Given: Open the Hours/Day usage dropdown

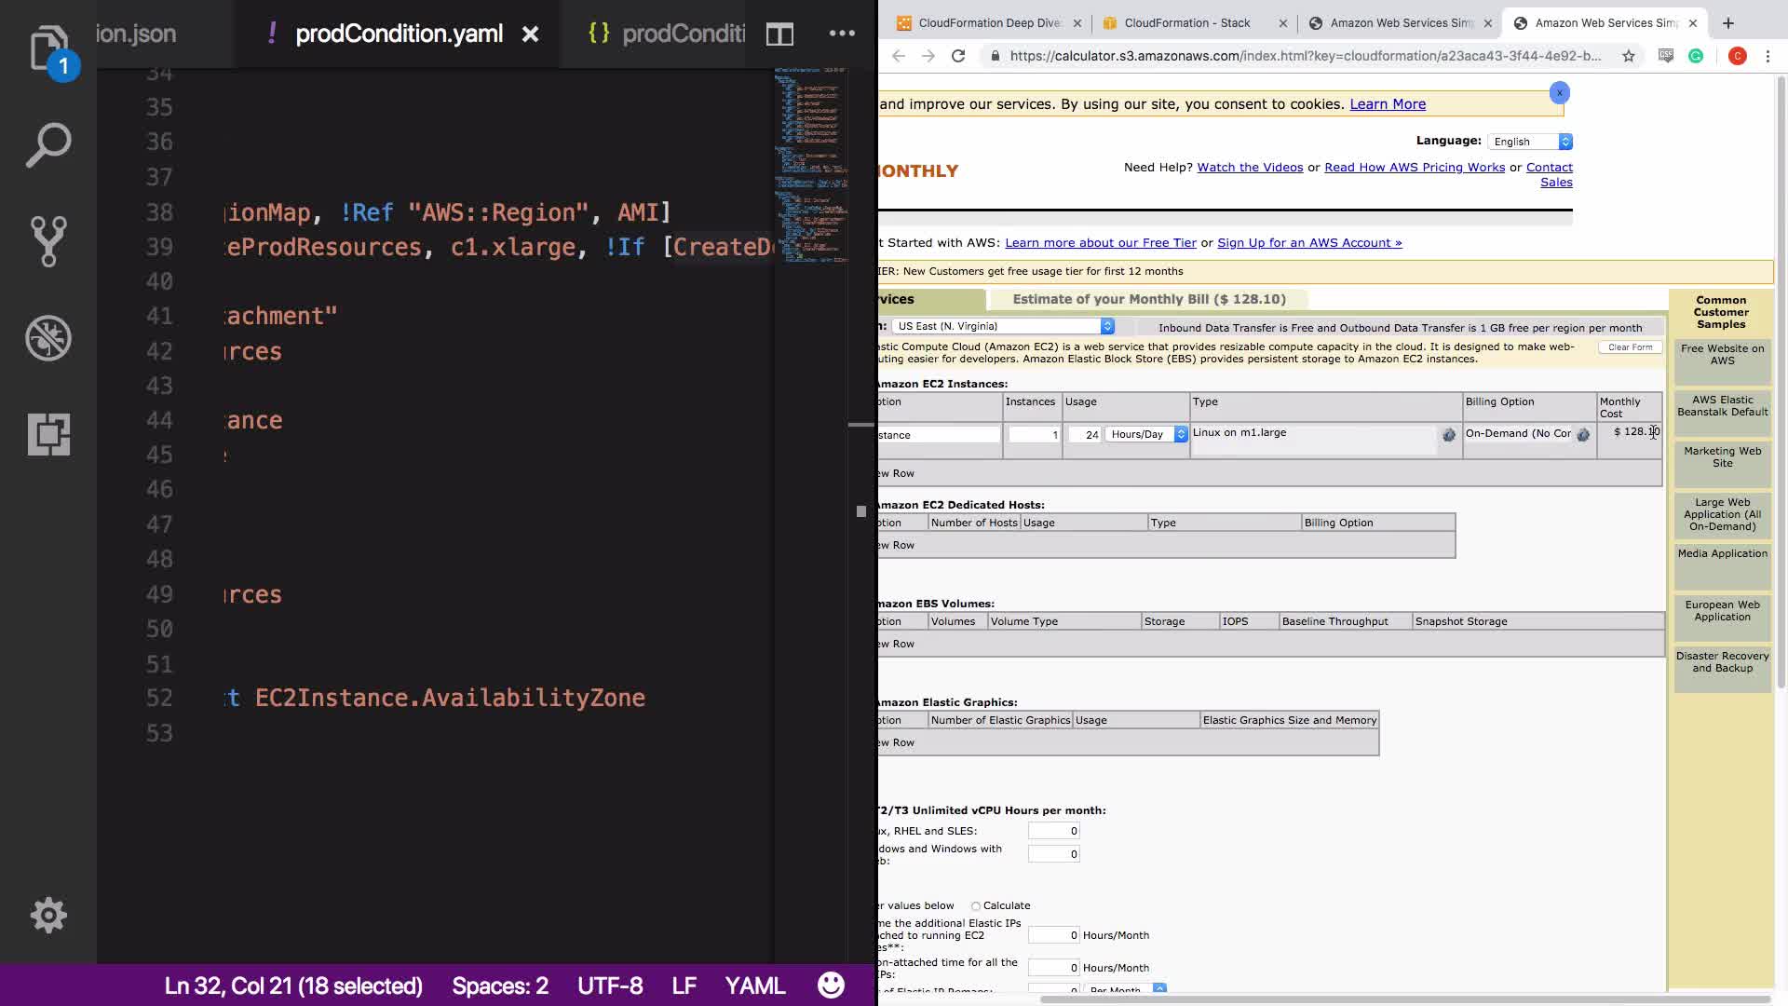Looking at the screenshot, I should point(1146,434).
